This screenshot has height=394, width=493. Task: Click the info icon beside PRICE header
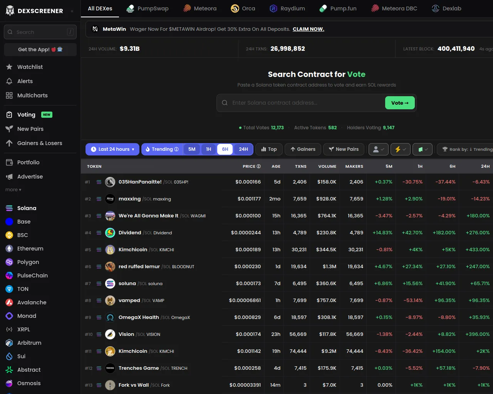click(259, 166)
